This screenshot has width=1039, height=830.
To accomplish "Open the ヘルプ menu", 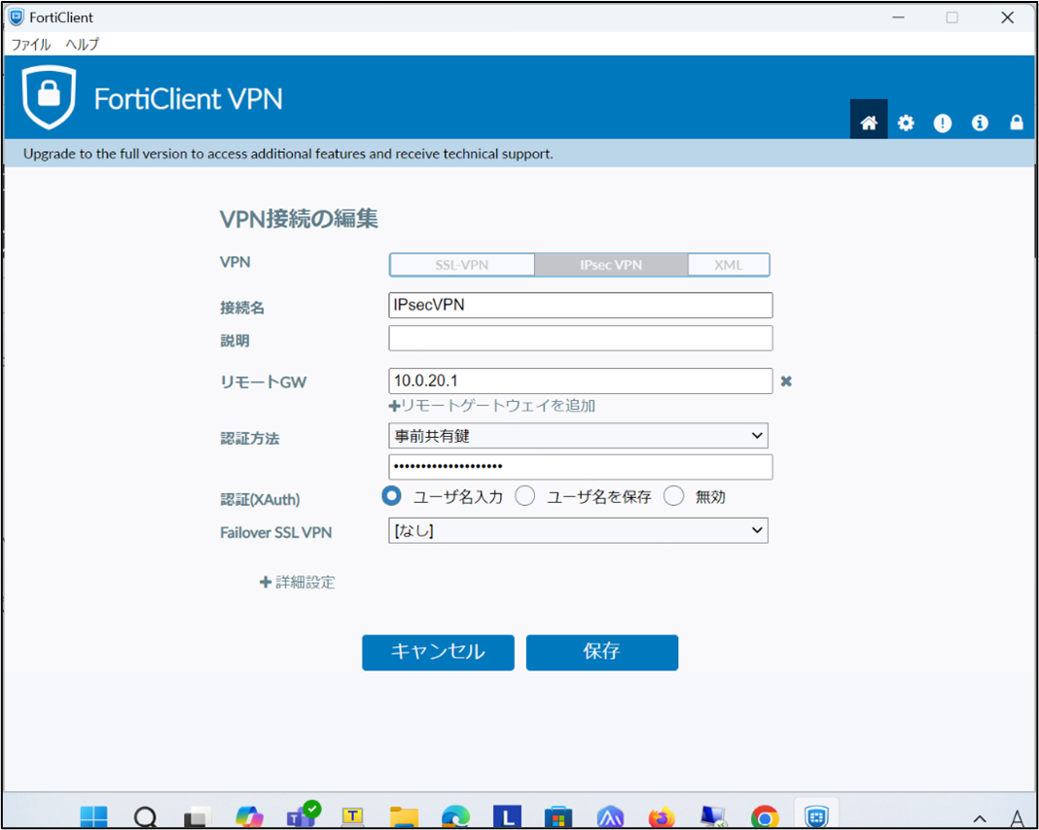I will point(82,45).
